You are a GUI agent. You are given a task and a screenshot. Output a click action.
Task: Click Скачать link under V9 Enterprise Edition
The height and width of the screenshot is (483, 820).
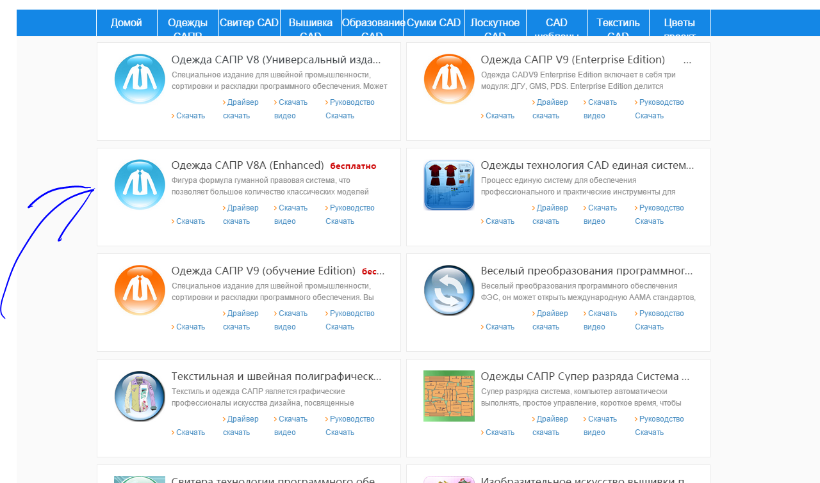point(498,116)
